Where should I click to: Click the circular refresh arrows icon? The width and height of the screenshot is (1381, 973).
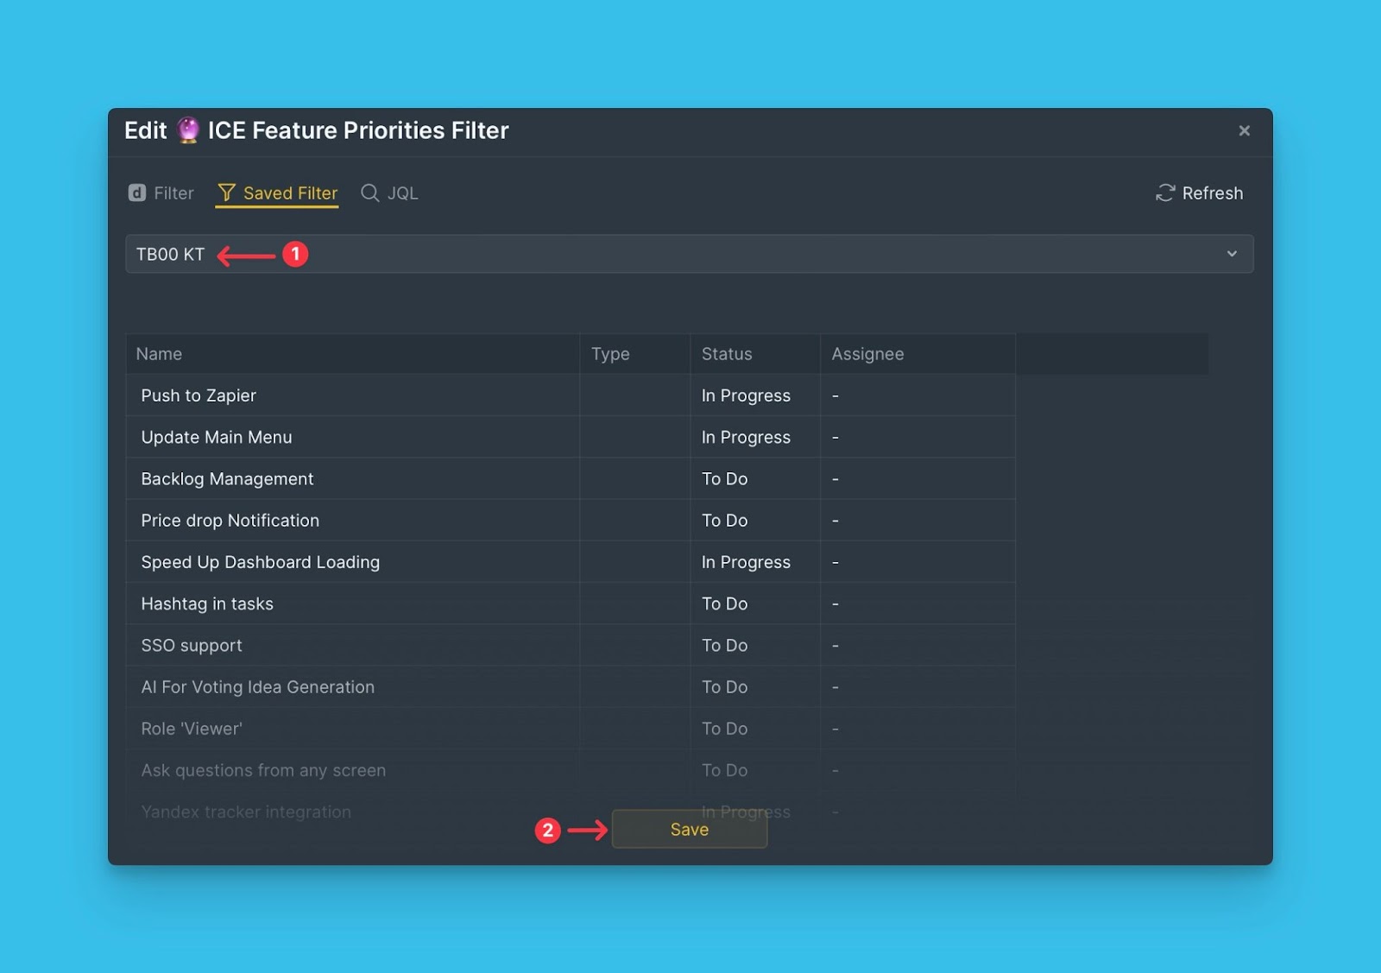click(x=1165, y=193)
